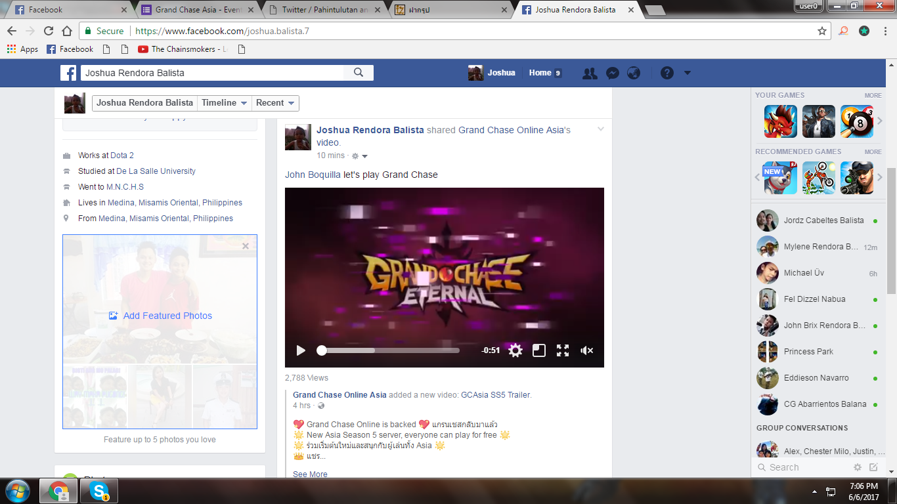The height and width of the screenshot is (504, 897).
Task: Open the M.N.C.H.S school link
Action: [125, 187]
